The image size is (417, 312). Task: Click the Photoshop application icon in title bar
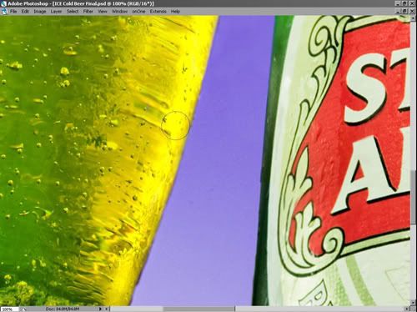click(x=3, y=3)
